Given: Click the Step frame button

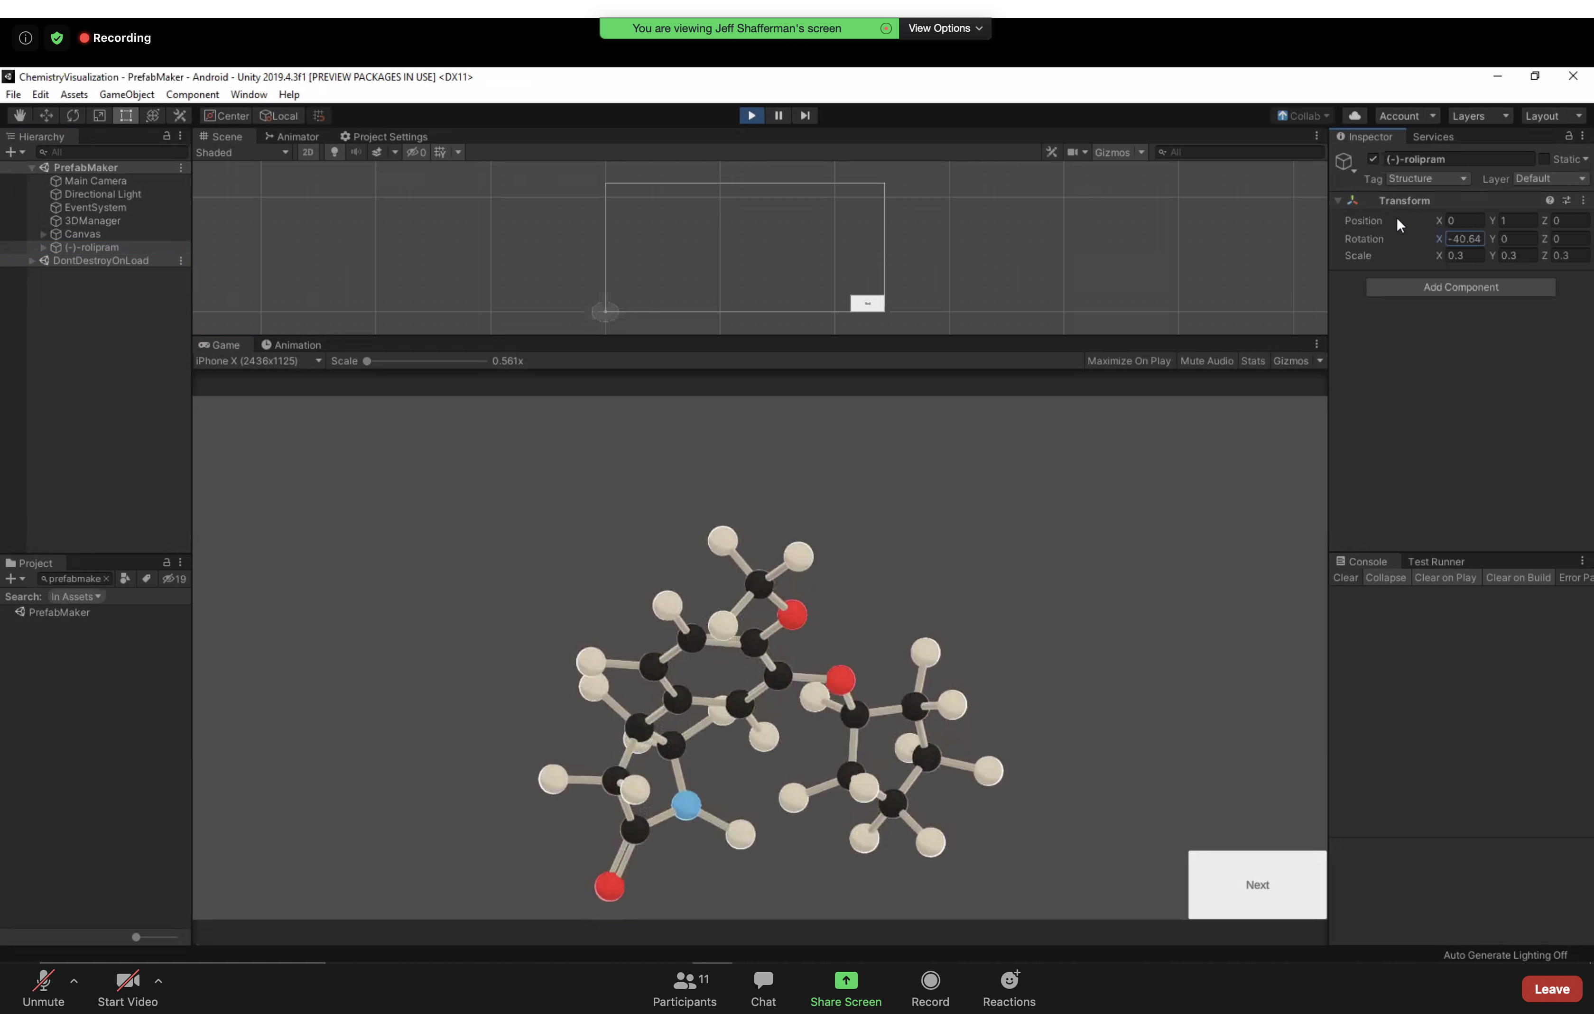Looking at the screenshot, I should coord(805,115).
